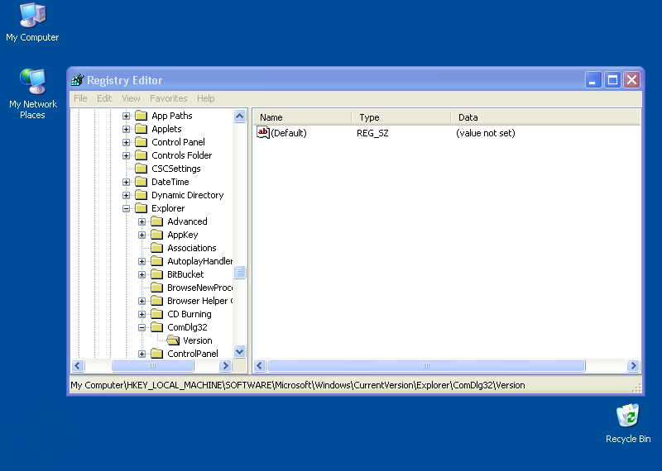Click the tree pane horizontal scroll thumb
Screen dimensions: 662x471
[152, 365]
